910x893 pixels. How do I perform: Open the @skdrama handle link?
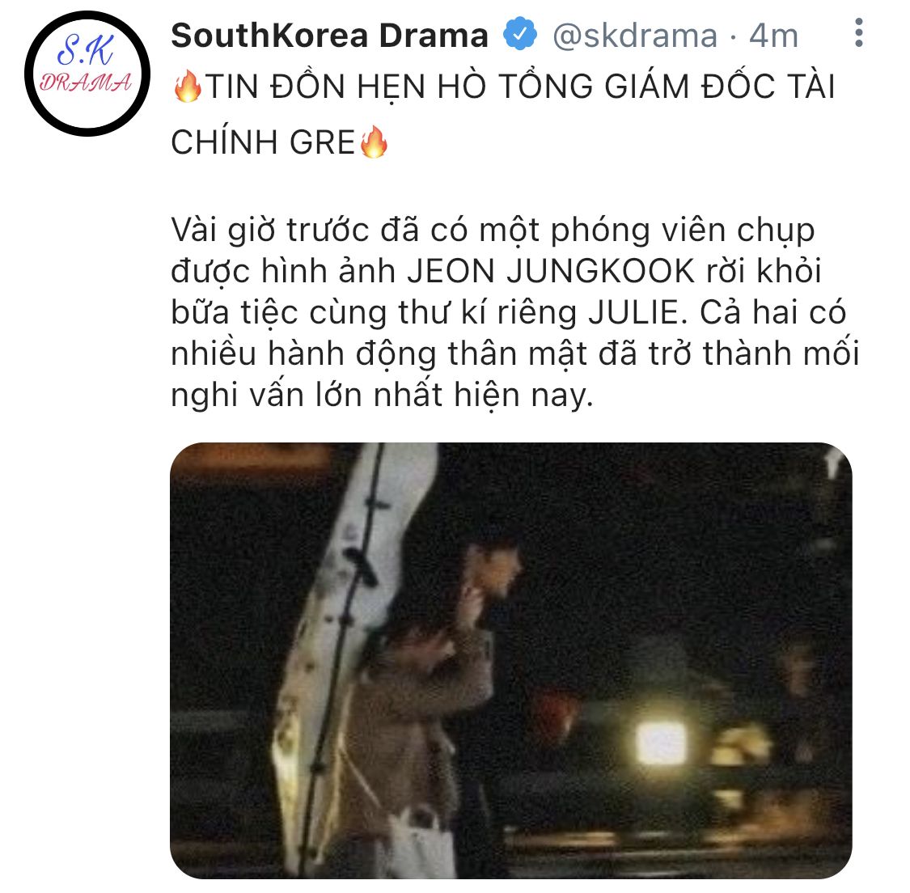point(635,36)
